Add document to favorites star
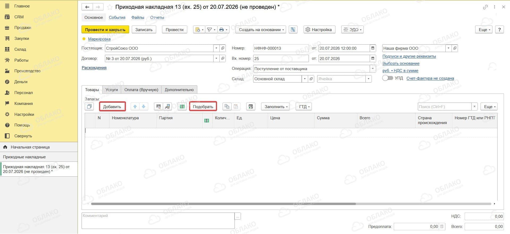Screen dimensions: 510x234 [x=109, y=7]
